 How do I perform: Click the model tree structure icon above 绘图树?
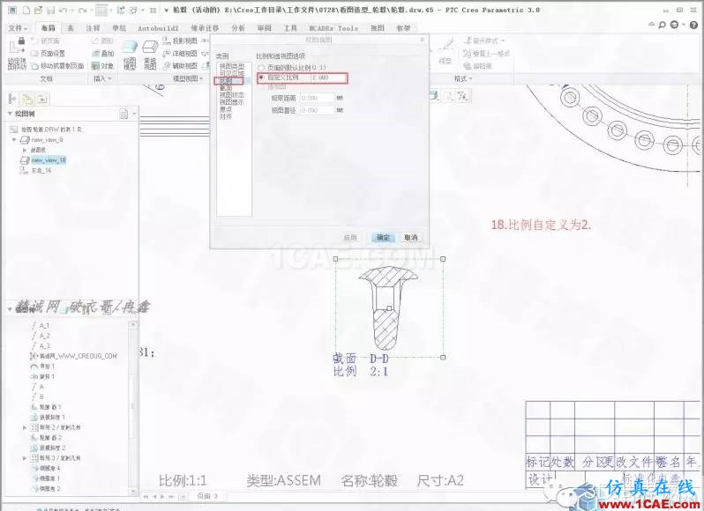coord(11,98)
